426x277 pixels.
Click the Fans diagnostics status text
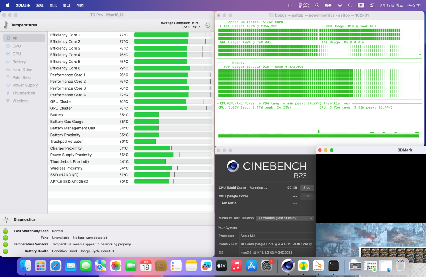pyautogui.click(x=80, y=238)
